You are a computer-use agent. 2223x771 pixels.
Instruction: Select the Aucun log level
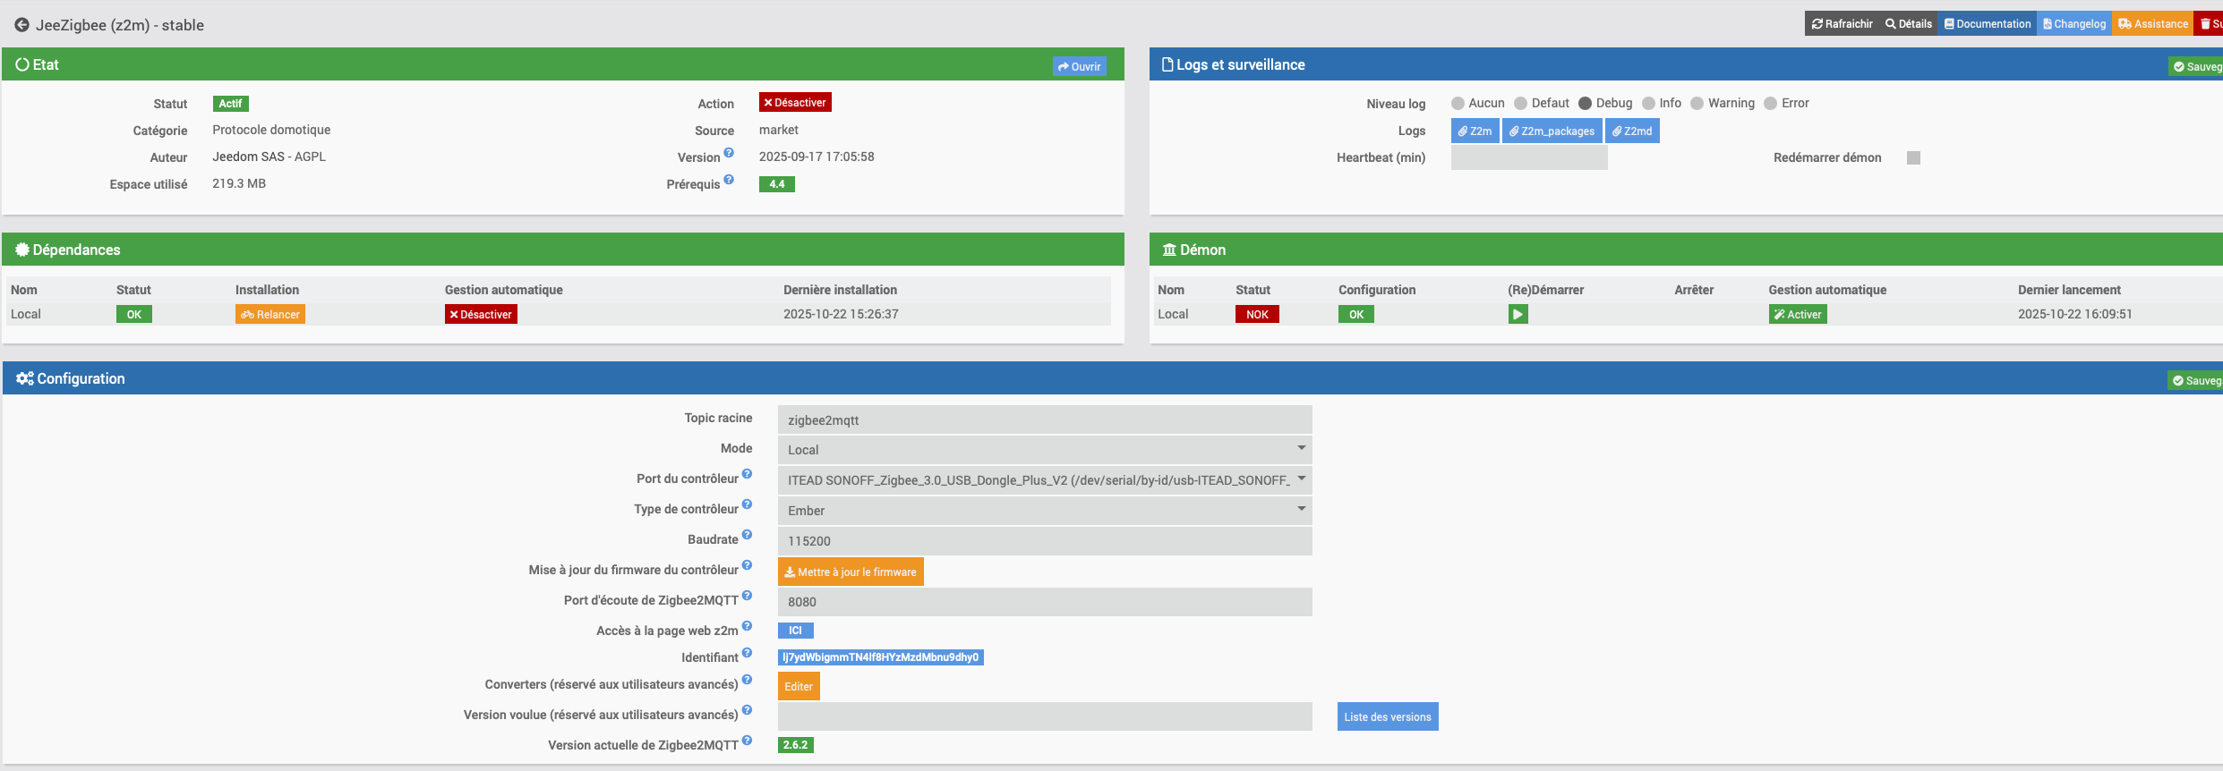click(x=1458, y=104)
